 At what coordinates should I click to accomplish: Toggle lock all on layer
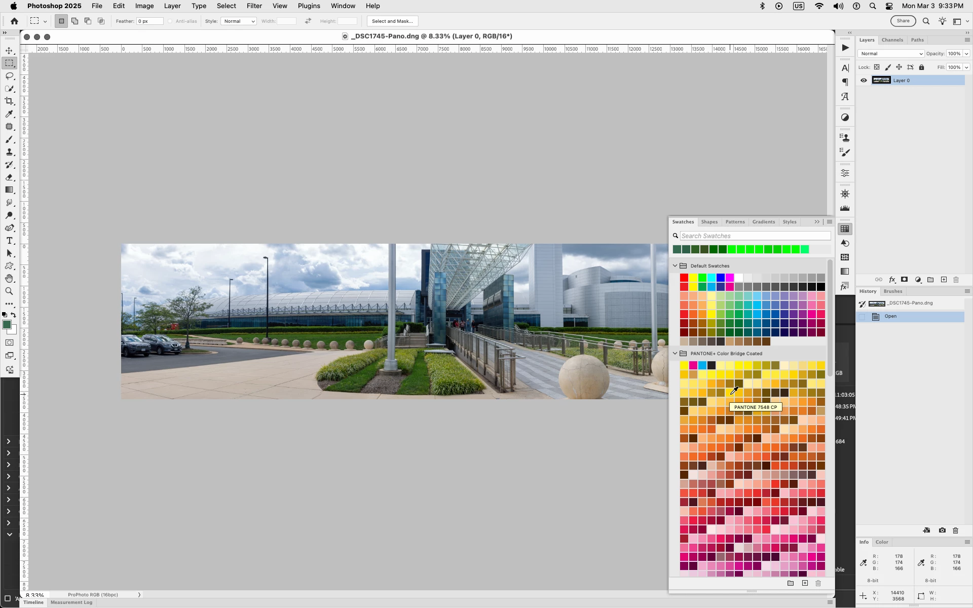921,67
